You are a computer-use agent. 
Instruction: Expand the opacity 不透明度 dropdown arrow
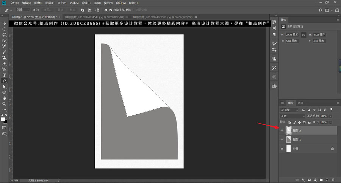coord(331,116)
